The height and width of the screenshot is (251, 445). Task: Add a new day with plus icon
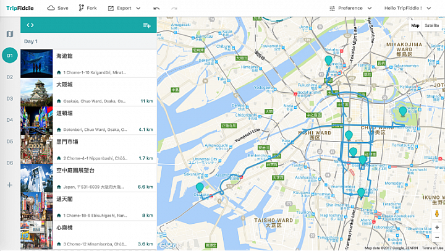(x=10, y=185)
